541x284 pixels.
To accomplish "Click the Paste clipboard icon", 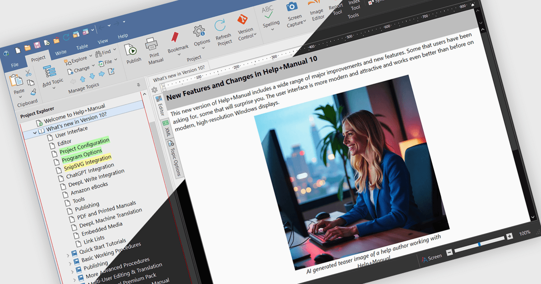I will [x=16, y=81].
